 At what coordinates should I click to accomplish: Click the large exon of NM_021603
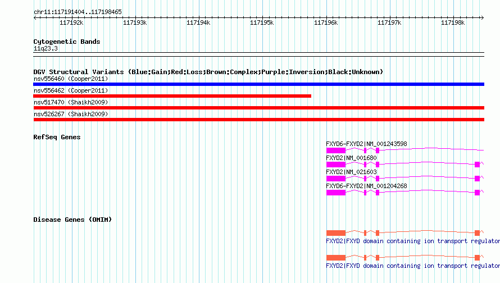(x=336, y=179)
